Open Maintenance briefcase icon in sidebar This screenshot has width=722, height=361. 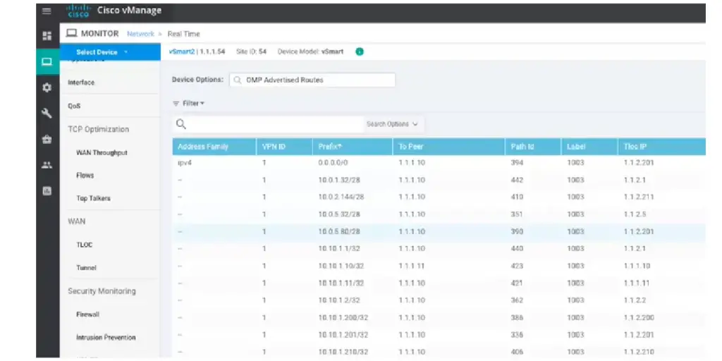click(47, 140)
